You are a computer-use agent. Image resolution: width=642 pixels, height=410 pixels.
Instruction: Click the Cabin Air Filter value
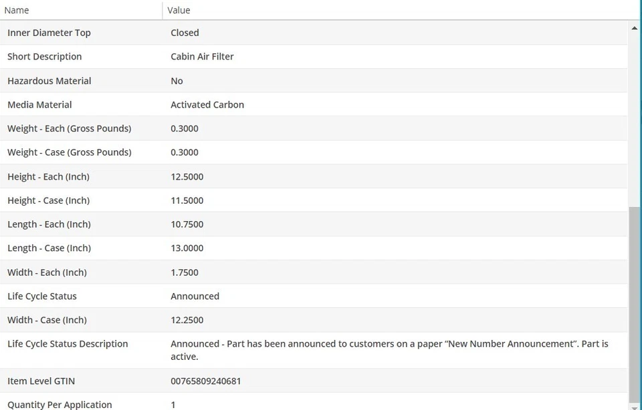tap(202, 57)
